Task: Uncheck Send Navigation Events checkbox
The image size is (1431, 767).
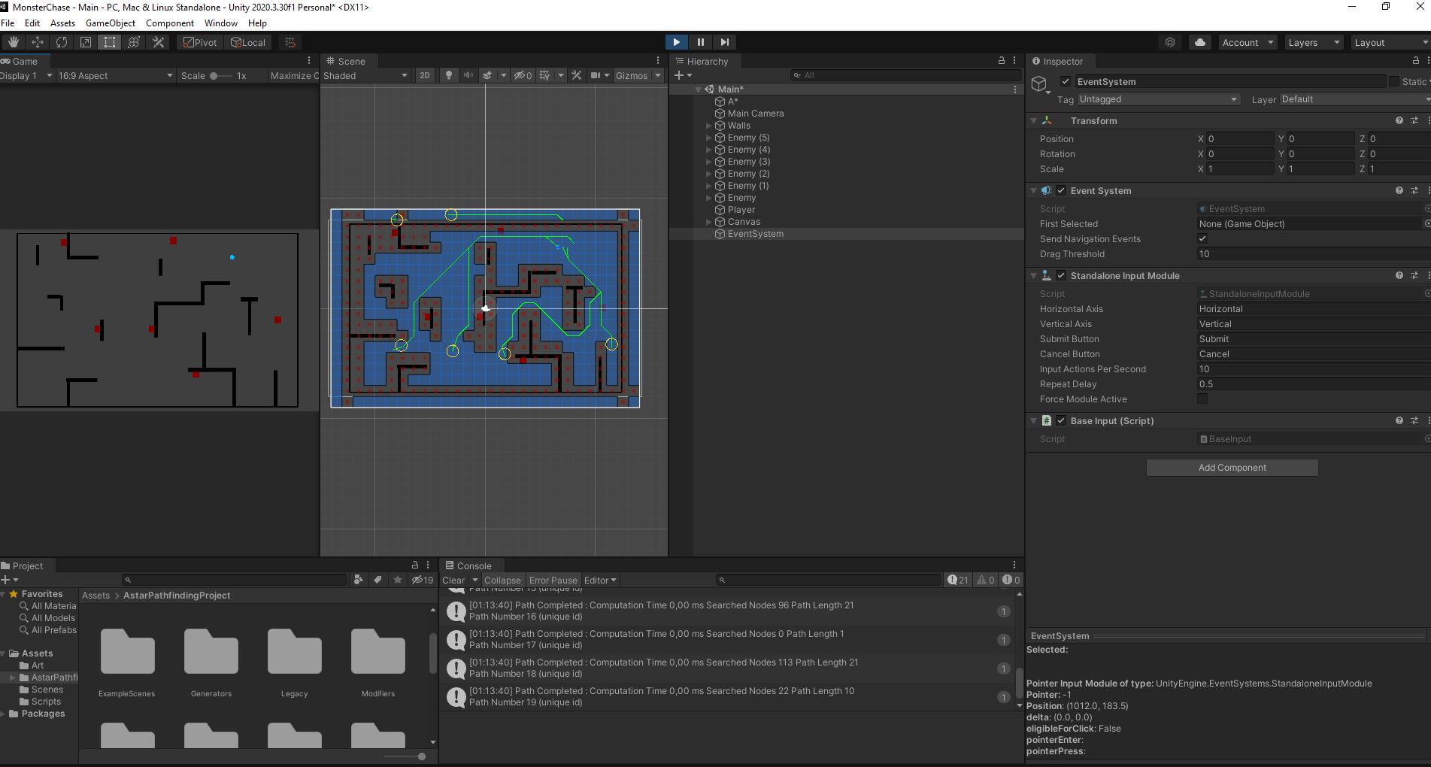Action: pos(1202,239)
